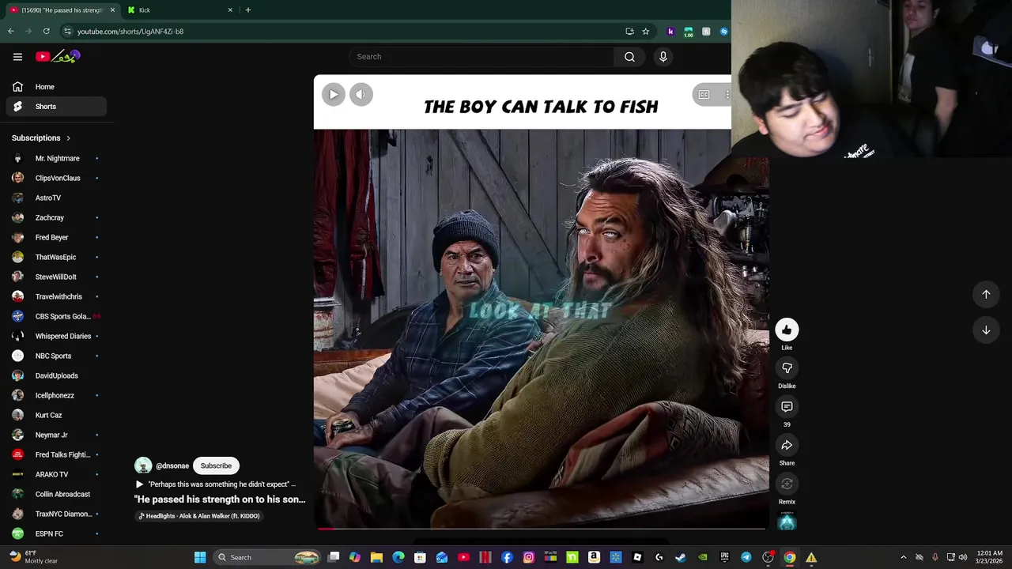
Task: View site information icon beside URL
Action: [x=67, y=32]
